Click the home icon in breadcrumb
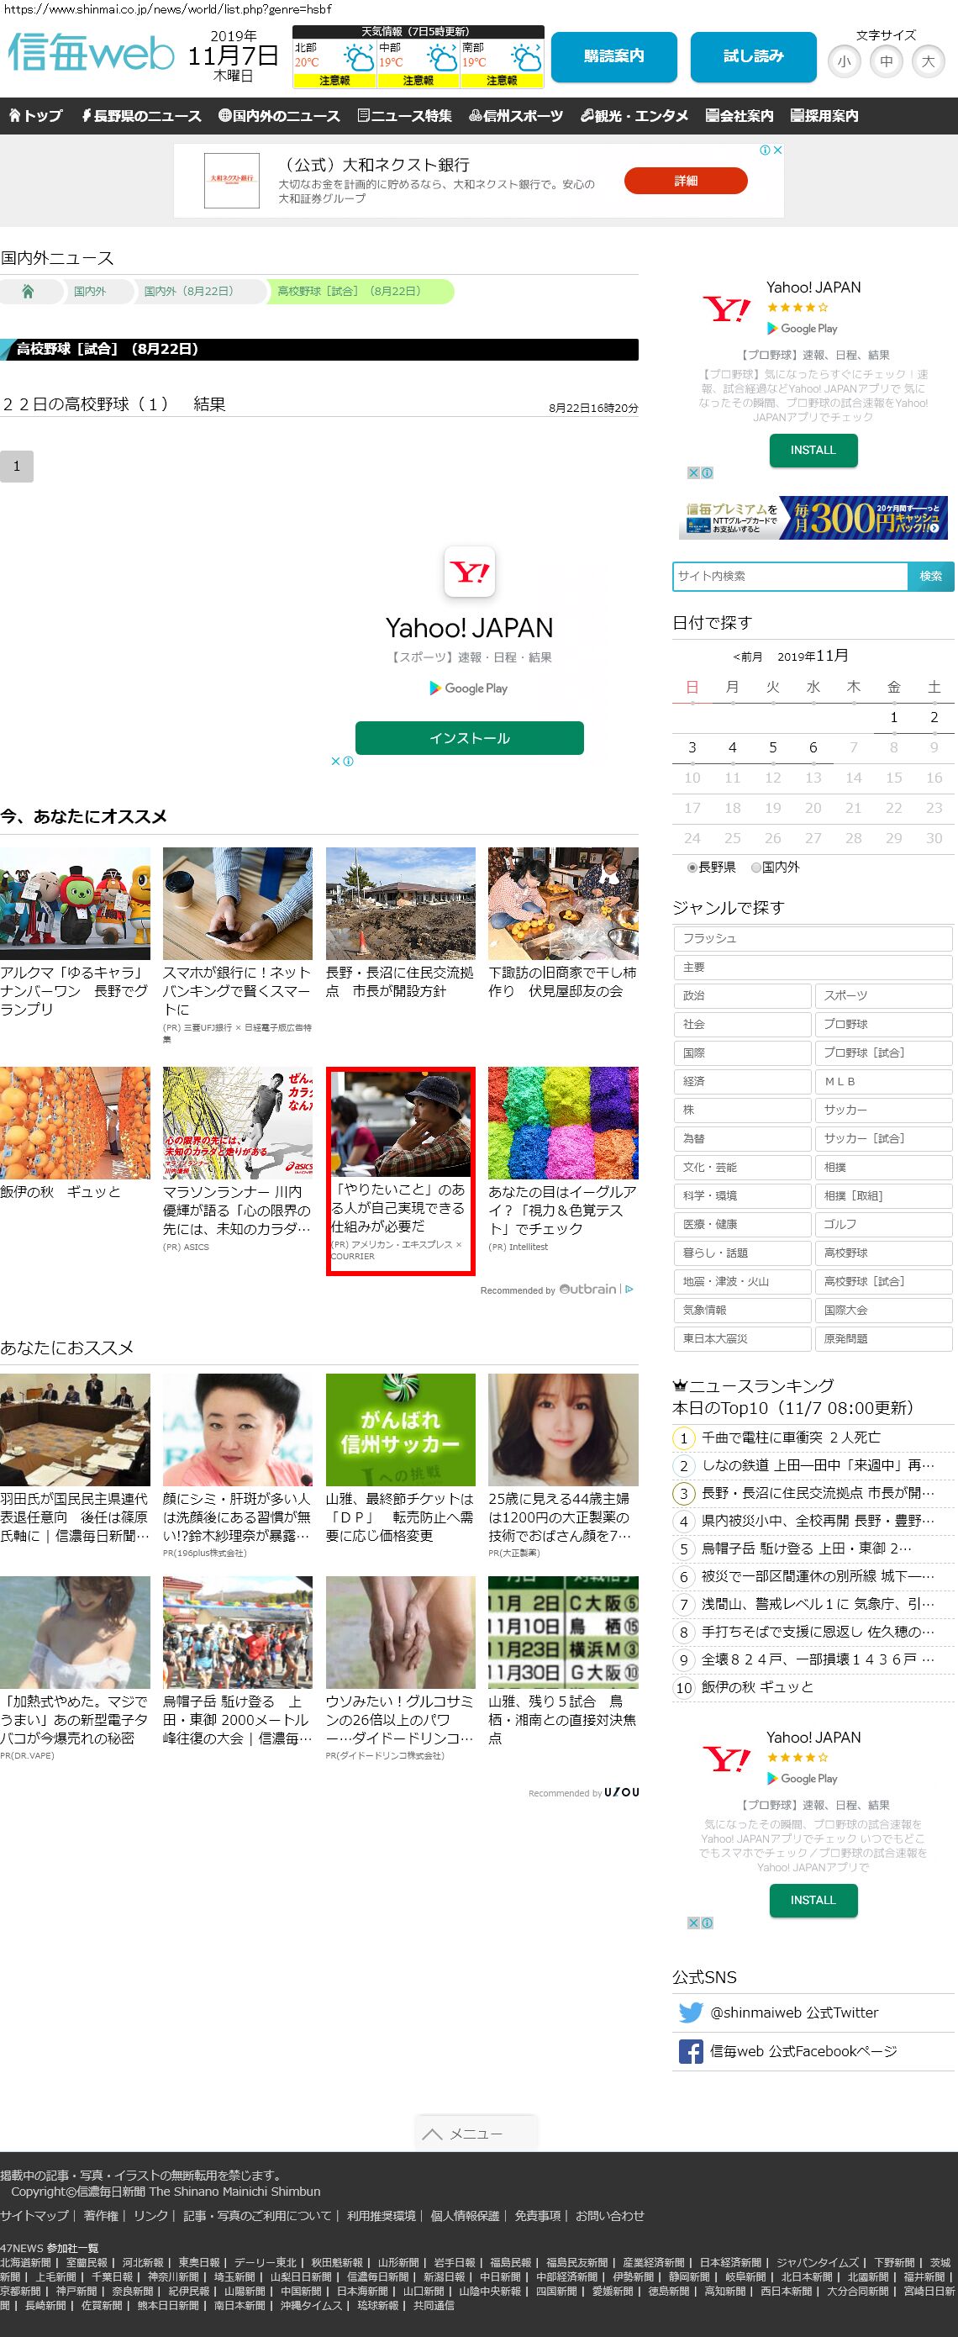 click(x=28, y=291)
